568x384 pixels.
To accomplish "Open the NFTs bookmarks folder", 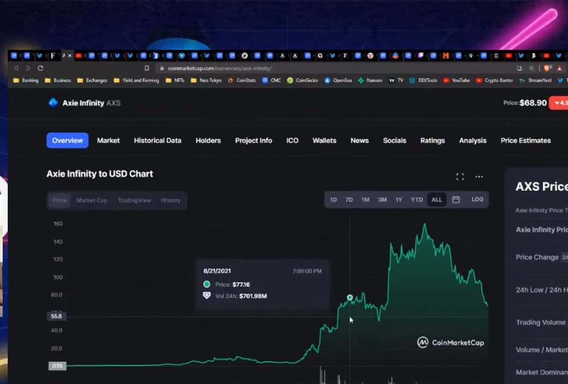I will 175,80.
